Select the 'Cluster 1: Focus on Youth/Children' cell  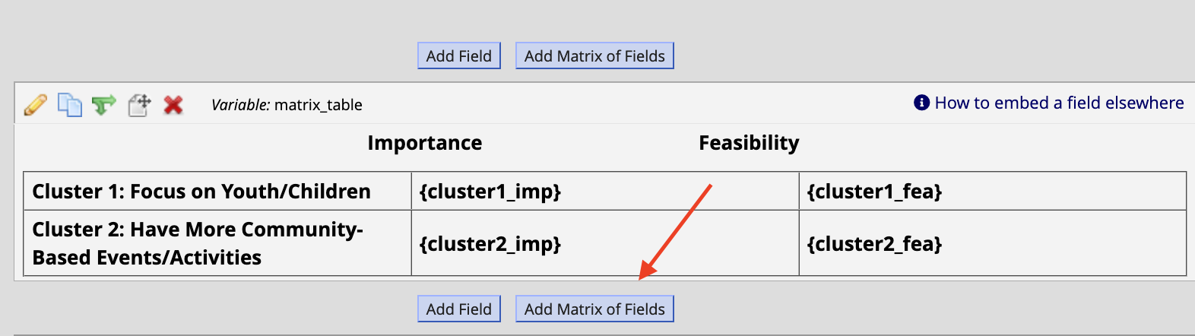tap(217, 191)
